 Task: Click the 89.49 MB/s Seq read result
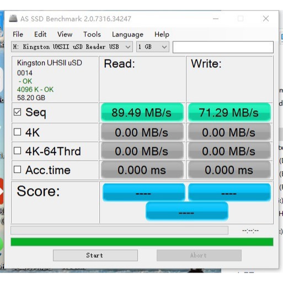(142, 113)
